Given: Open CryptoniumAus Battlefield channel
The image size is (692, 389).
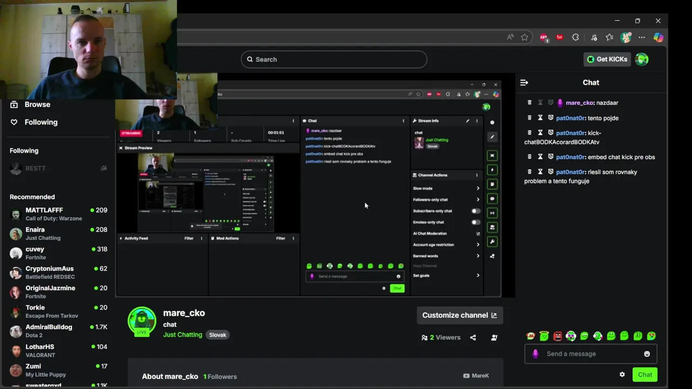Looking at the screenshot, I should point(58,272).
